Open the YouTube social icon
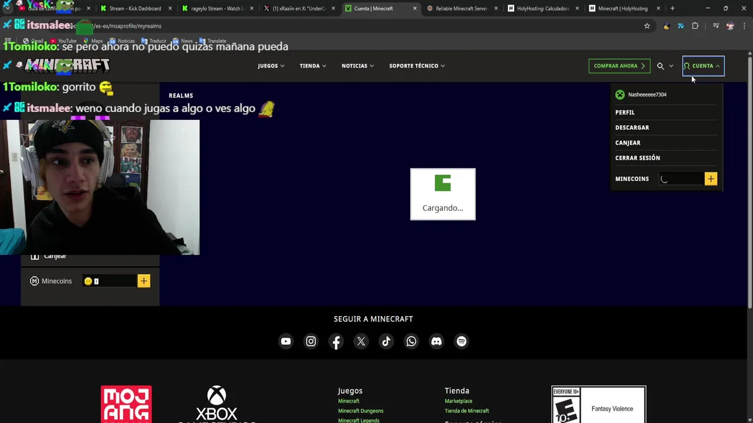Image resolution: width=753 pixels, height=423 pixels. pyautogui.click(x=285, y=341)
